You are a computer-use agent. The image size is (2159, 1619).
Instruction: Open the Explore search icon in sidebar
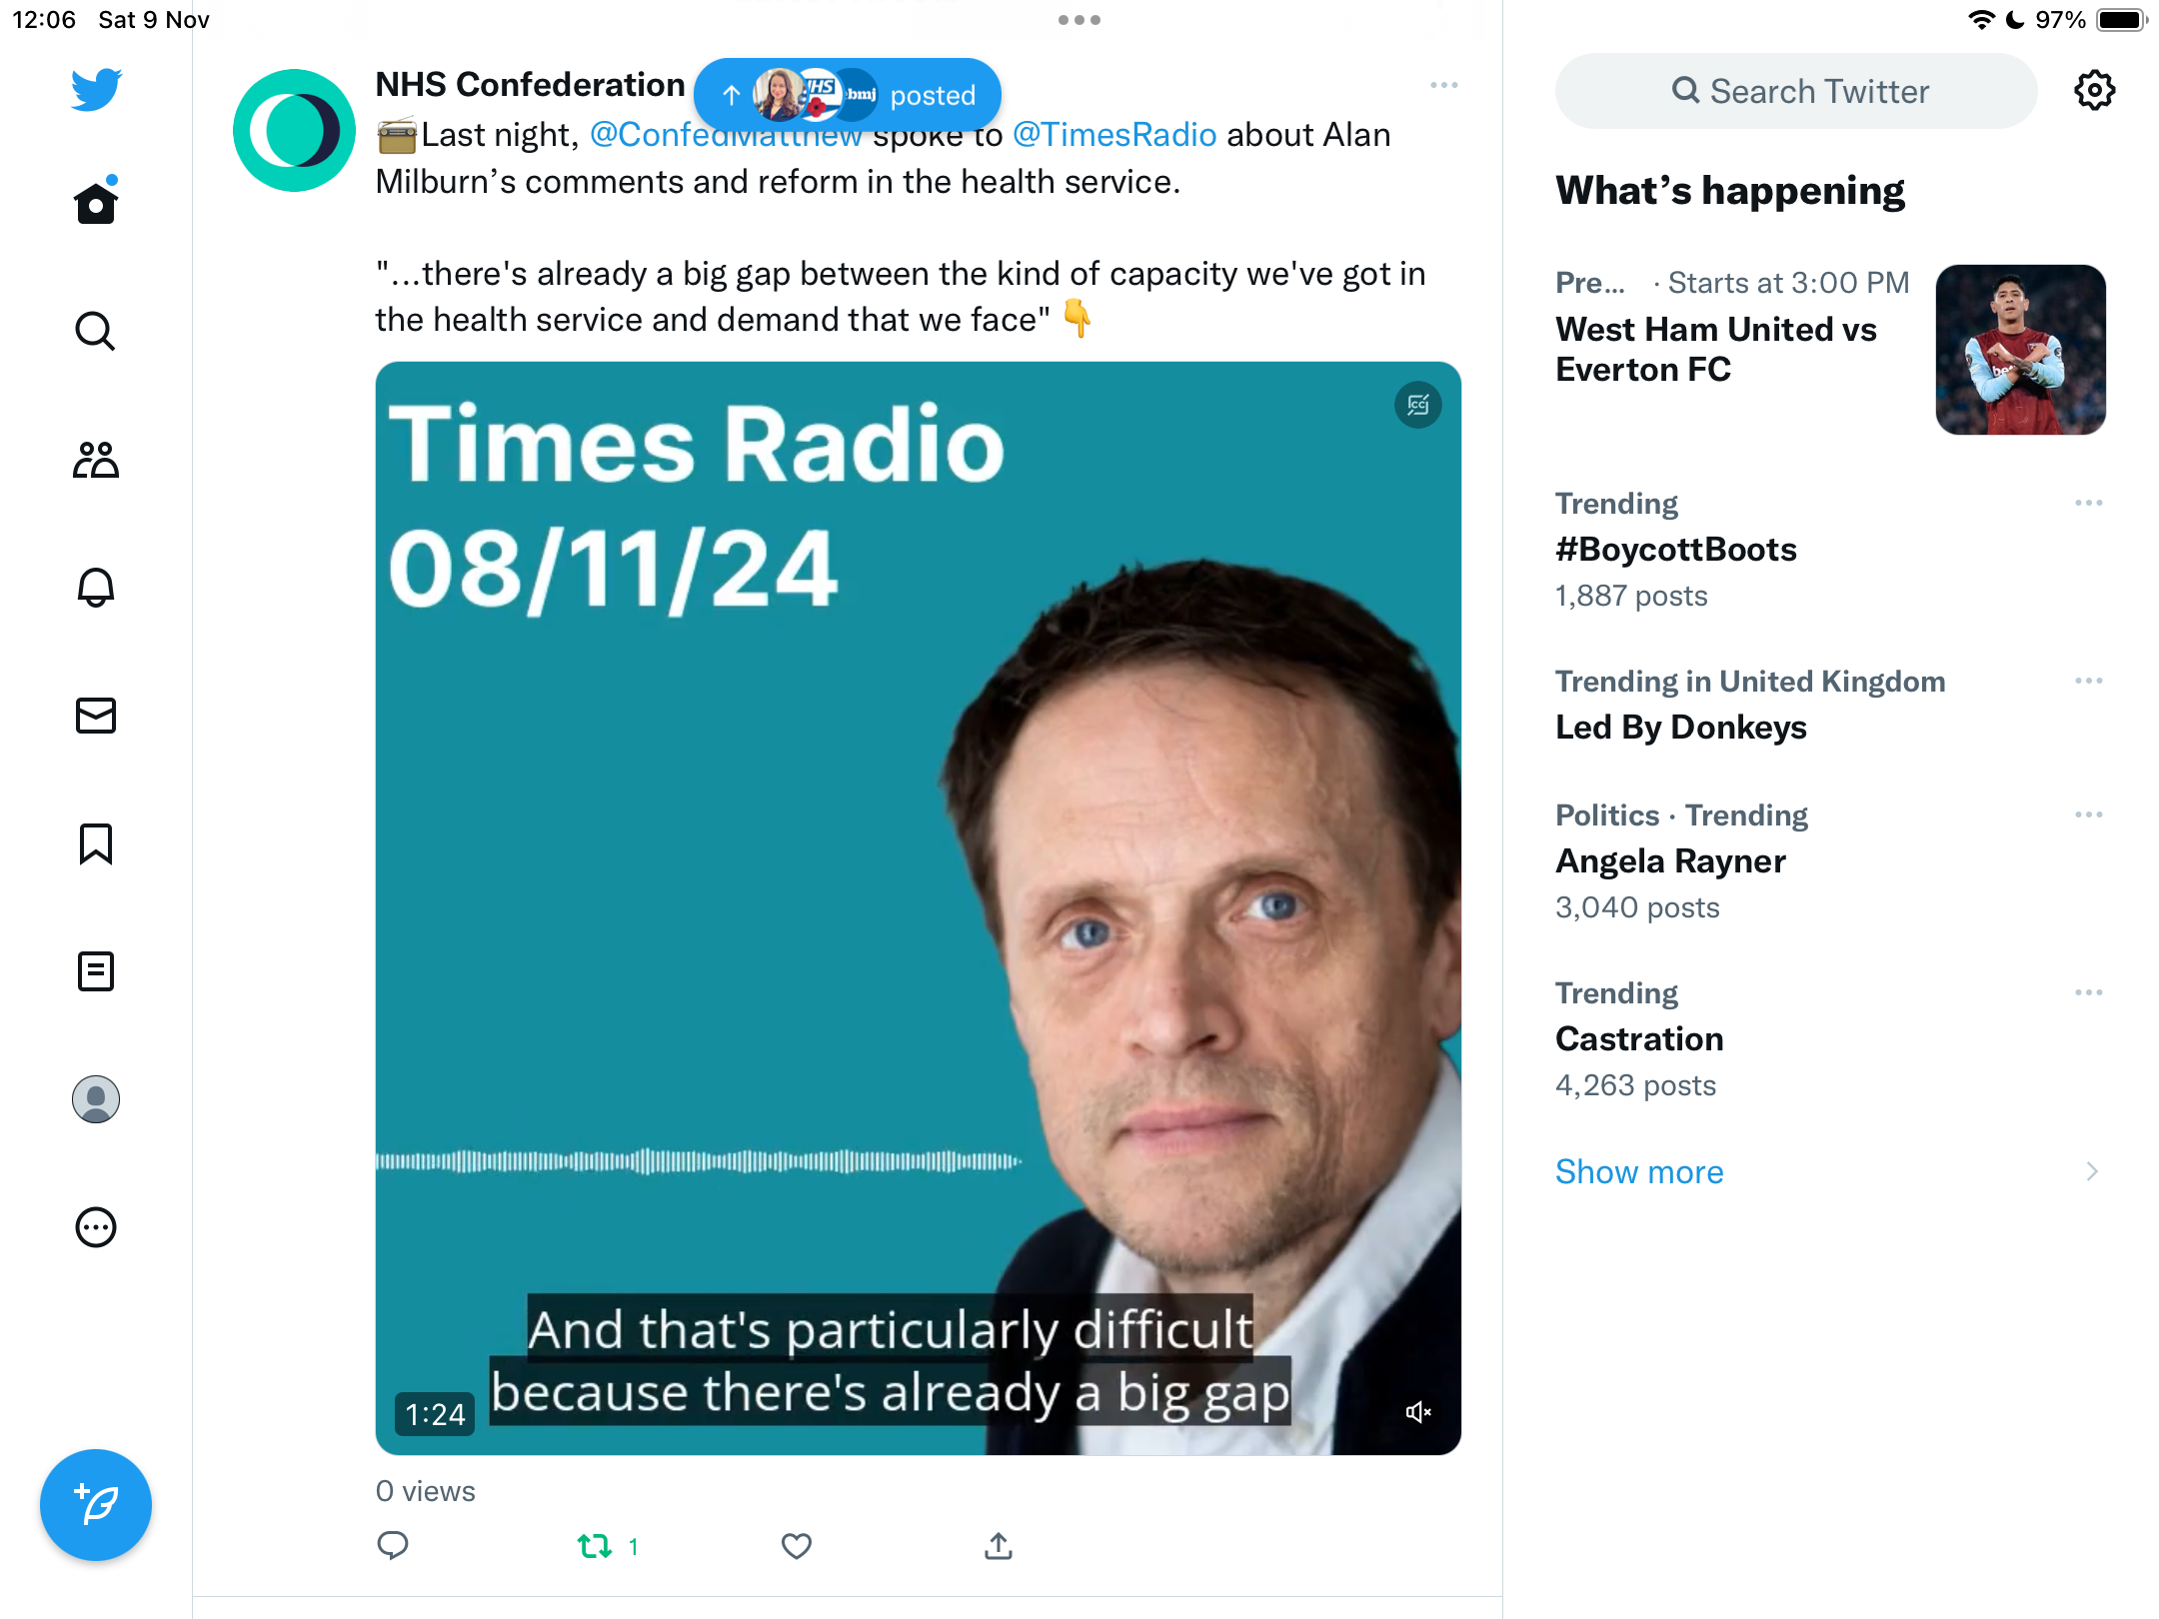pyautogui.click(x=96, y=331)
